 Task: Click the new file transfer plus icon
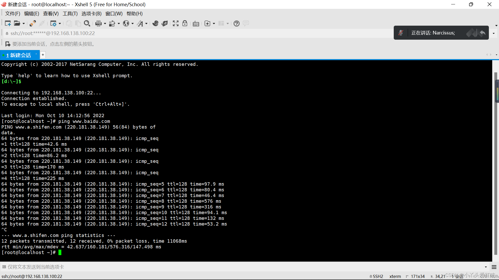(x=207, y=24)
